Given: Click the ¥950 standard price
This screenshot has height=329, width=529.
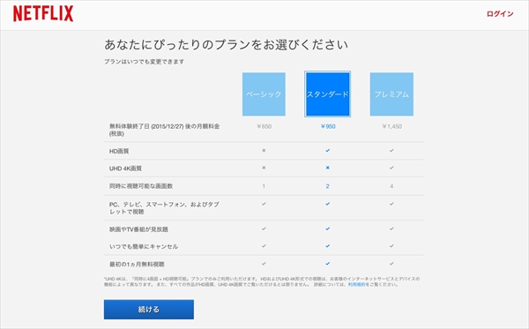Looking at the screenshot, I should (328, 126).
